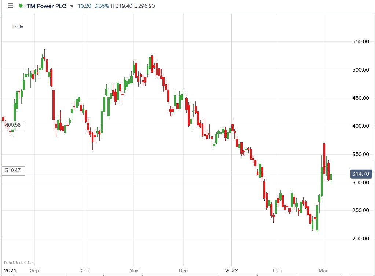The width and height of the screenshot is (375, 276).
Task: Select the current price tag showing 314.70
Action: 361,174
